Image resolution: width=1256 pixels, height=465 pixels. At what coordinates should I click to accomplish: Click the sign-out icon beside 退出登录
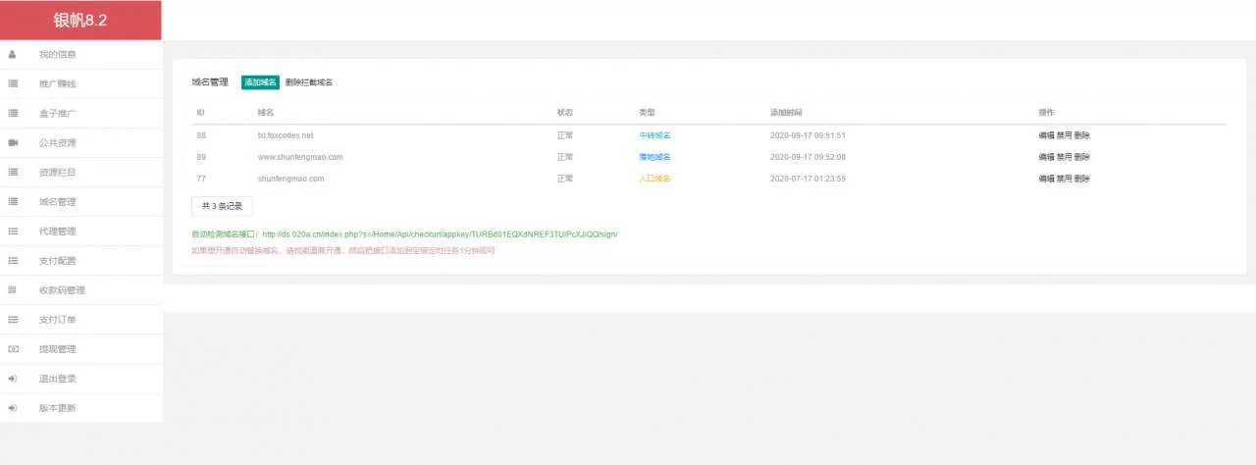click(x=13, y=379)
